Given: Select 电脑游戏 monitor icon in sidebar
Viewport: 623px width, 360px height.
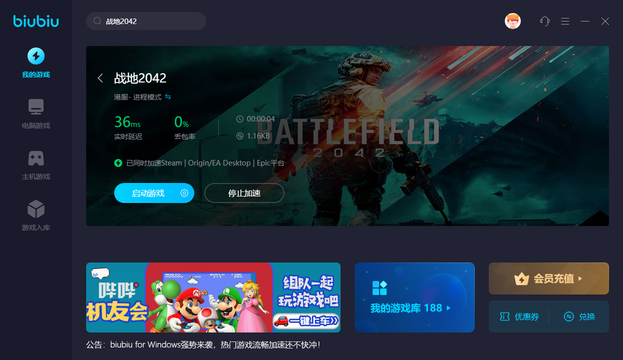Looking at the screenshot, I should [x=36, y=106].
